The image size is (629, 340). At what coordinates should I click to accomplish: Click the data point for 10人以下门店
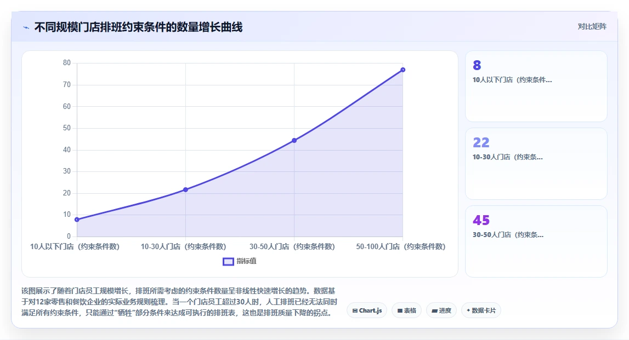coord(77,220)
